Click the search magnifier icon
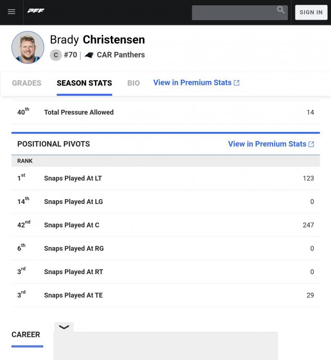The image size is (331, 360). click(x=281, y=10)
